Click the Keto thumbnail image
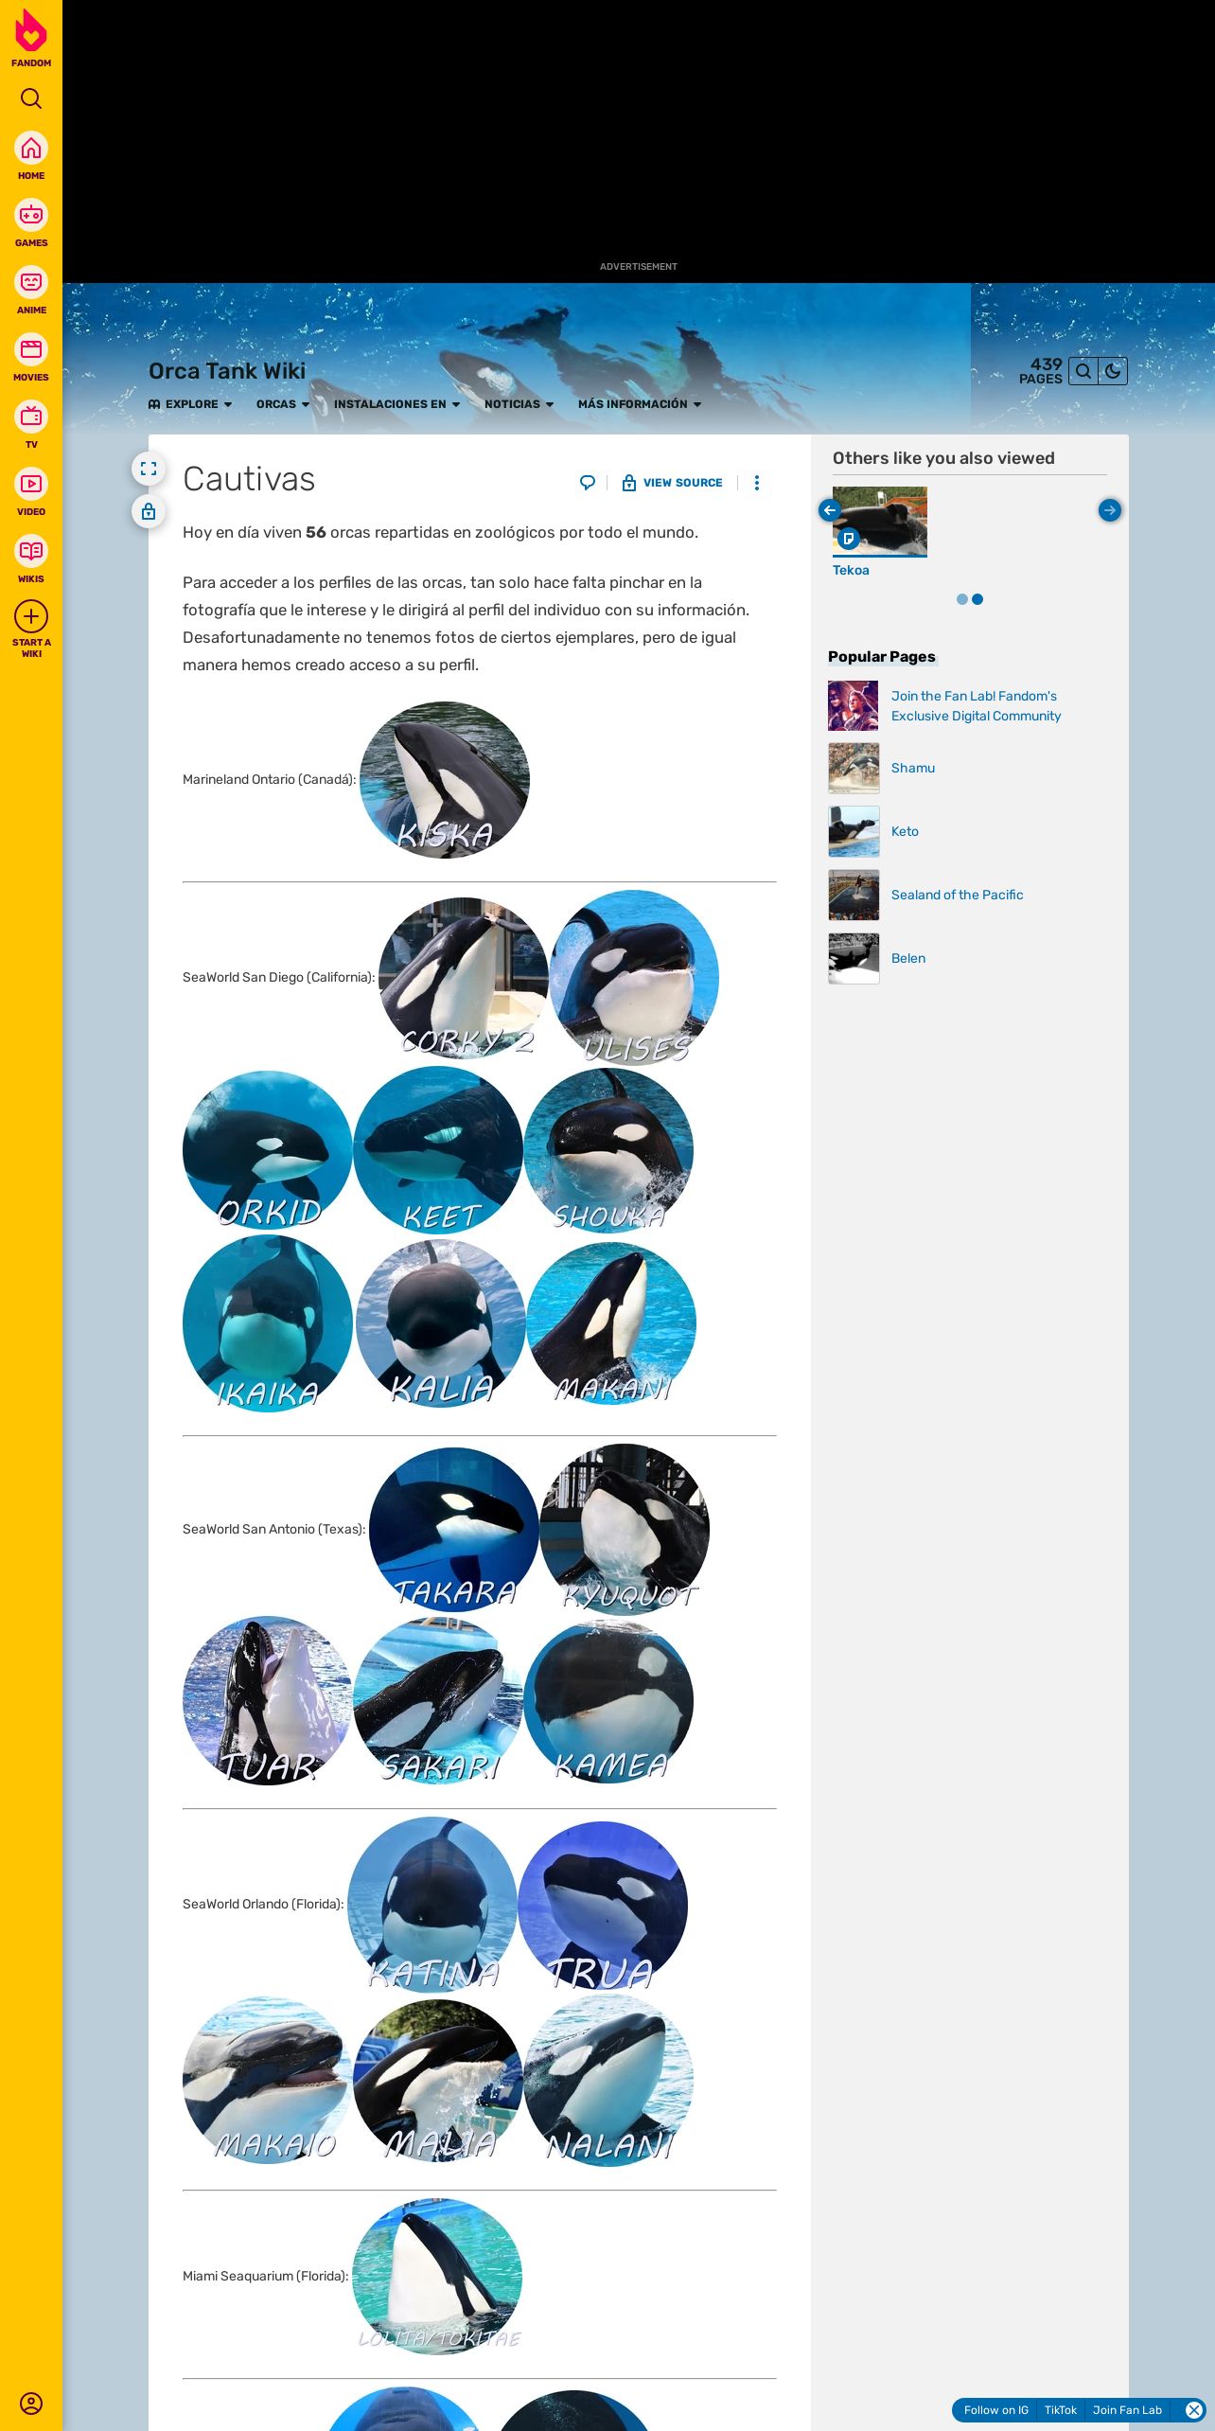This screenshot has width=1215, height=2431. [x=854, y=831]
